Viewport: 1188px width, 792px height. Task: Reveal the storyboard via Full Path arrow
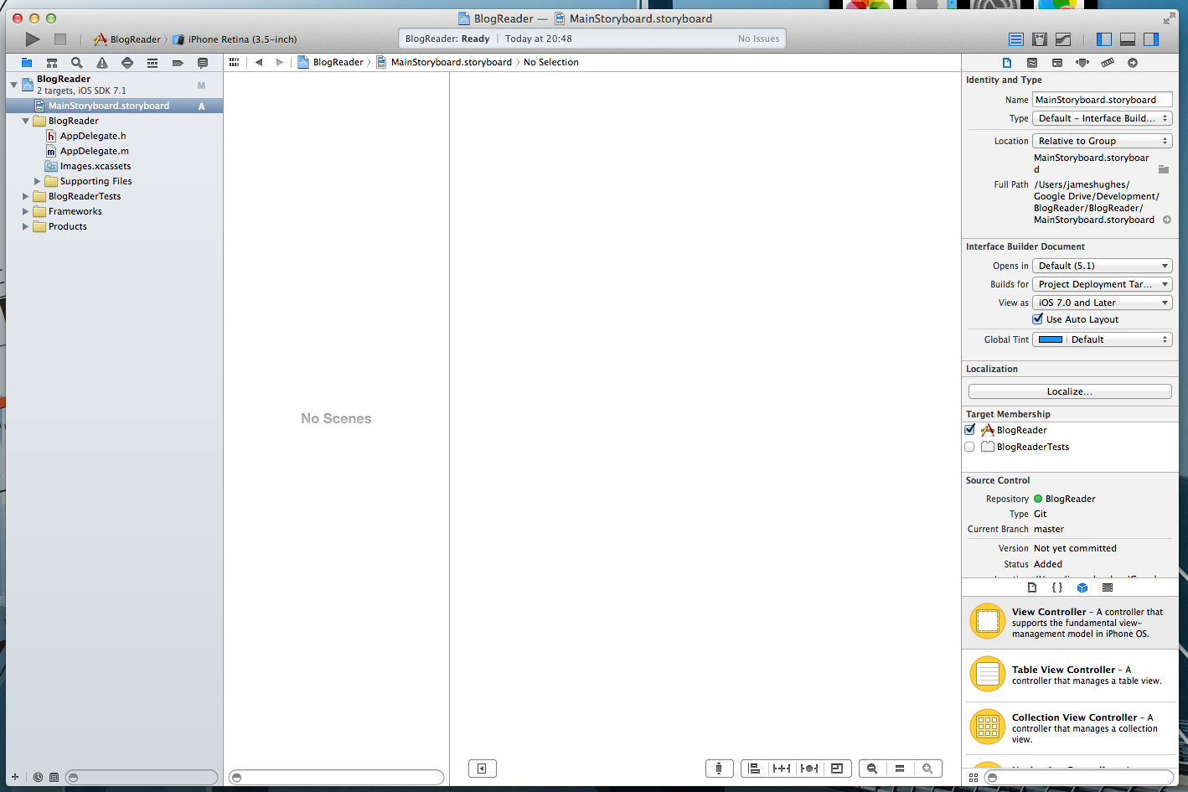pos(1167,220)
